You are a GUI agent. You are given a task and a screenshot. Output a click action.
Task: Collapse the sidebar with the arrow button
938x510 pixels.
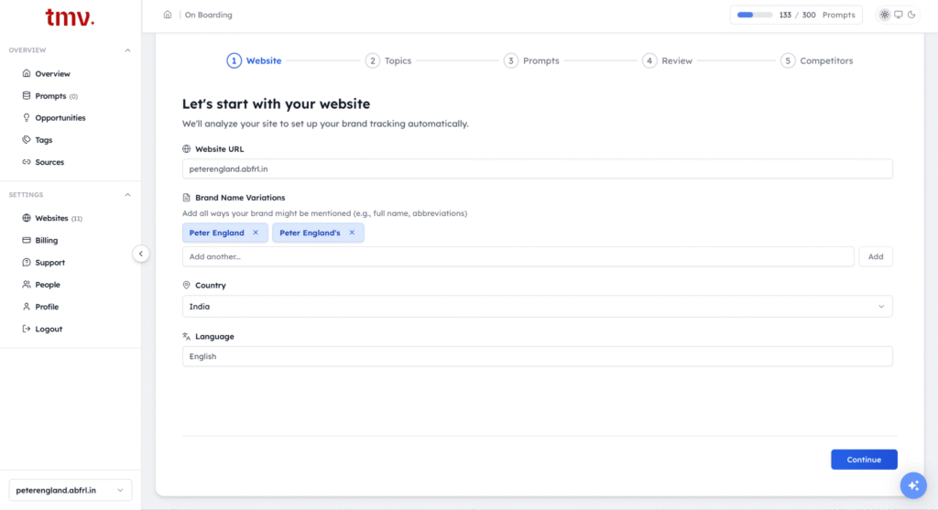[x=141, y=254]
